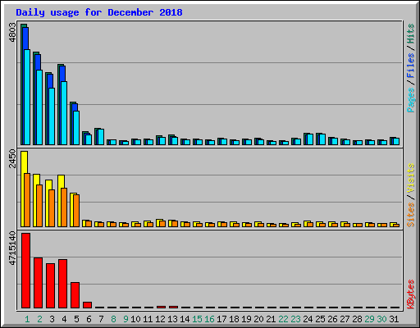The width and height of the screenshot is (420, 328).
Task: Click day 18 on the date axis
Action: tap(234, 319)
